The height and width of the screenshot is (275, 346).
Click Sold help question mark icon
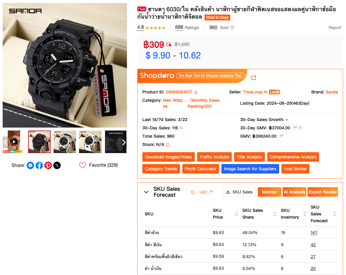(232, 28)
